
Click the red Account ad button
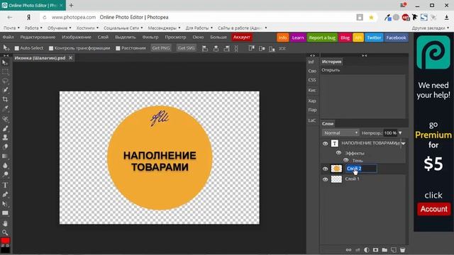click(433, 209)
